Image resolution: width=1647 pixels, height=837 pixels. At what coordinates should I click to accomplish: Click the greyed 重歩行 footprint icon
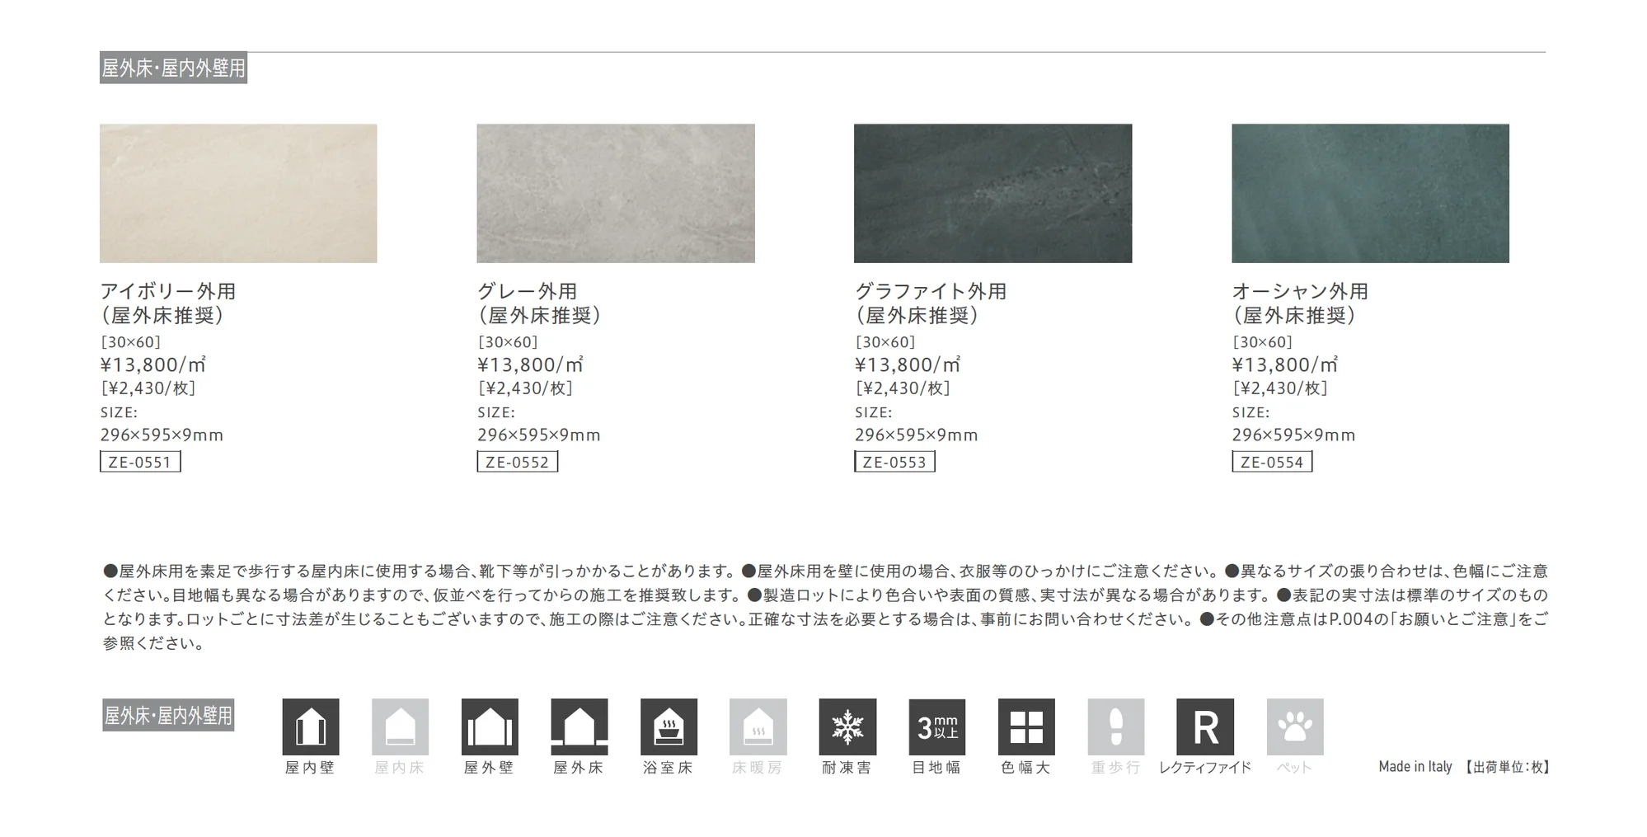click(1116, 726)
